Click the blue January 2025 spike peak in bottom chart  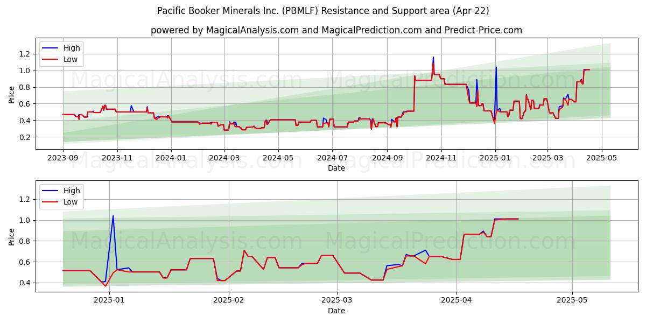(x=113, y=216)
